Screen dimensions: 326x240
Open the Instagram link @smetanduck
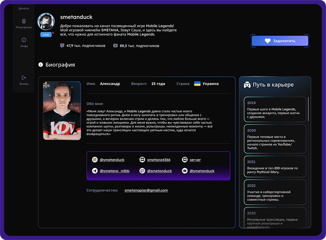click(112, 160)
